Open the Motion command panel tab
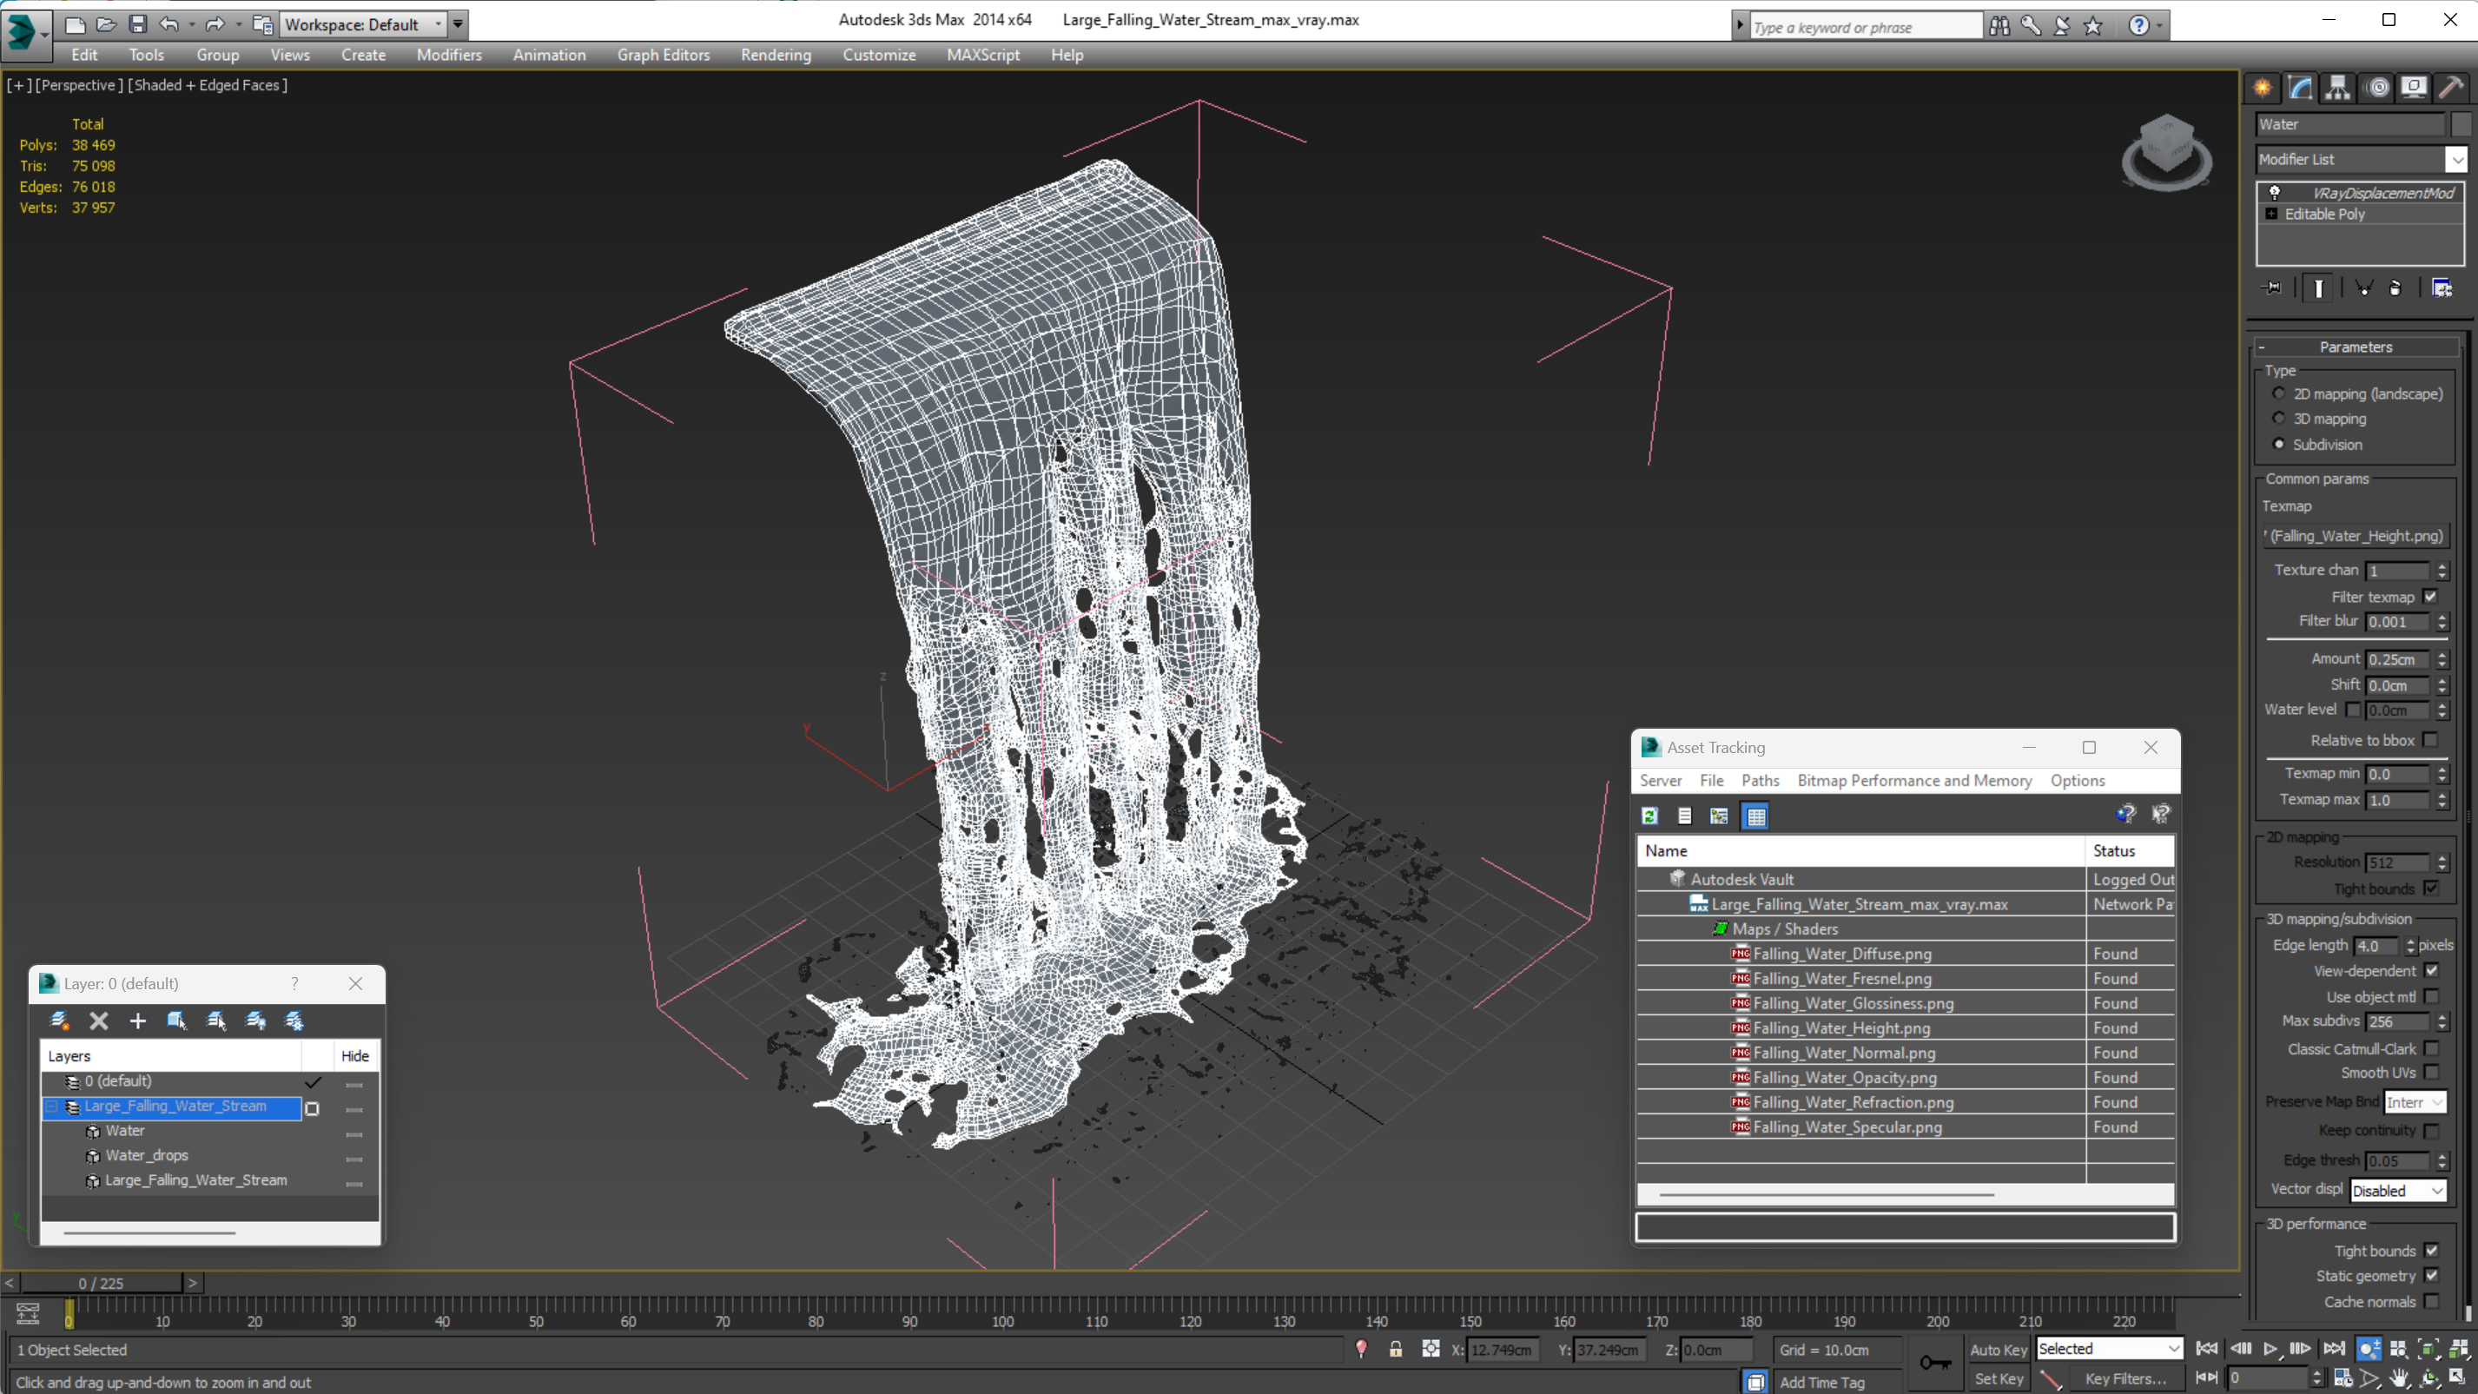 click(x=2378, y=89)
